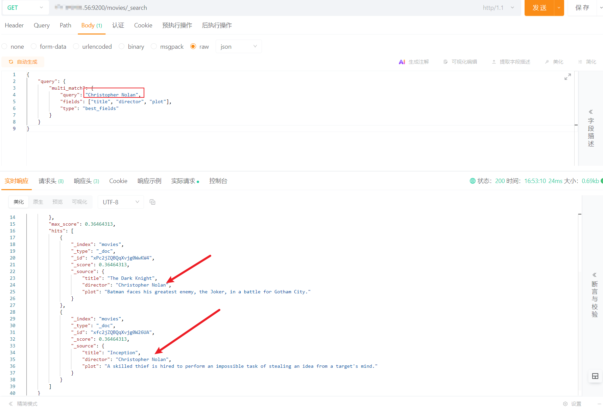This screenshot has height=407, width=603.
Task: Click the simplify JSON icon
Action: click(580, 62)
